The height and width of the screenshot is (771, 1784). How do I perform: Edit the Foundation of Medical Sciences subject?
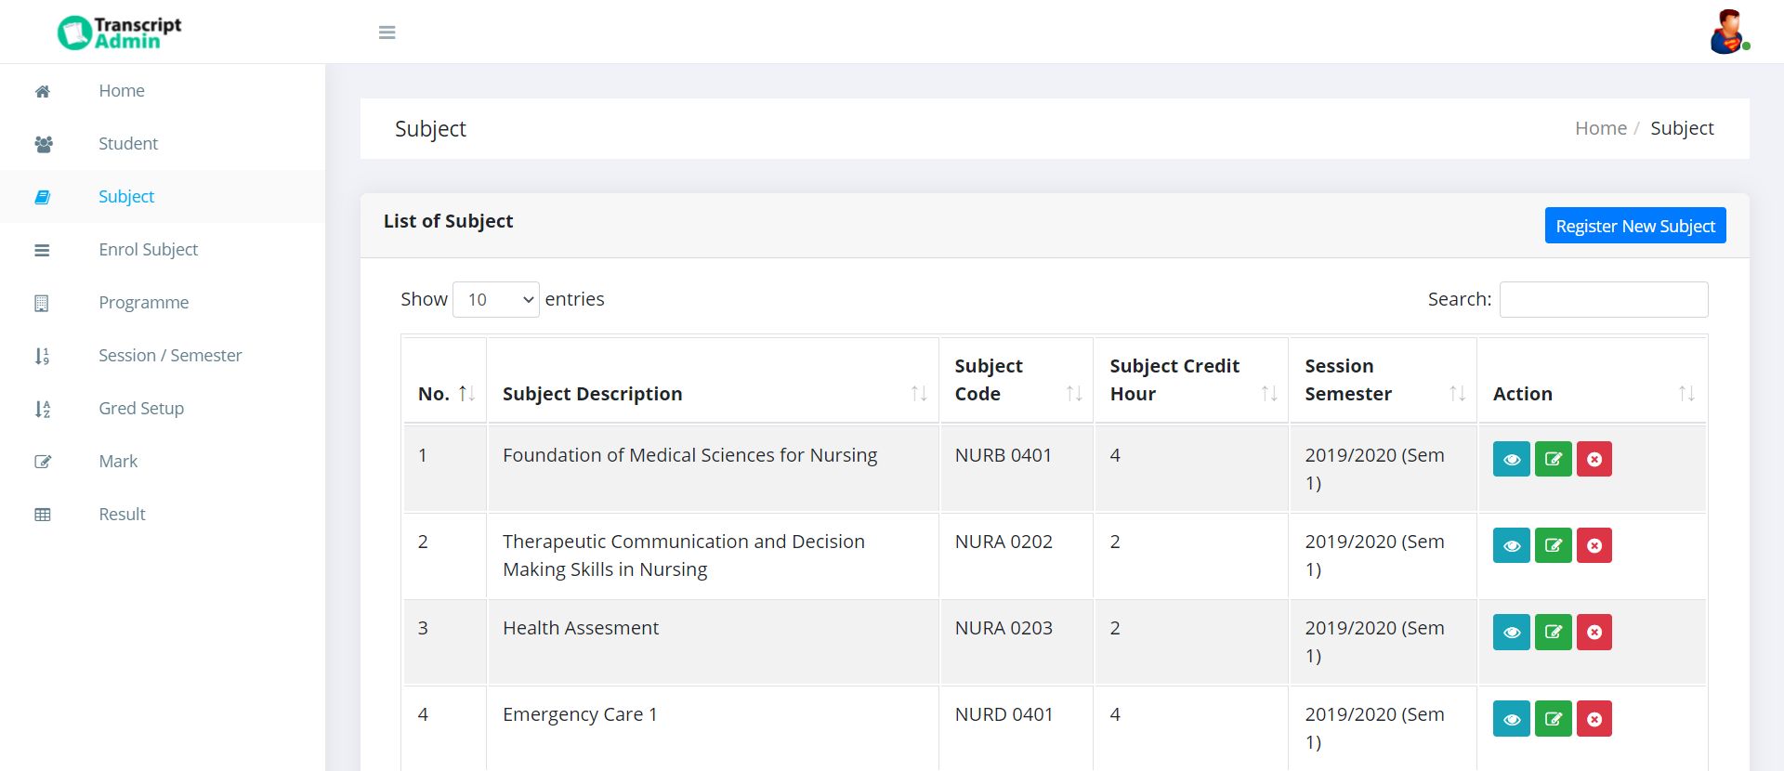pos(1553,459)
